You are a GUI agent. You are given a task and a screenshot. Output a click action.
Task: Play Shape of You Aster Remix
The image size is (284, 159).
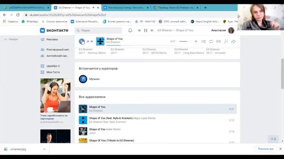tap(158, 131)
